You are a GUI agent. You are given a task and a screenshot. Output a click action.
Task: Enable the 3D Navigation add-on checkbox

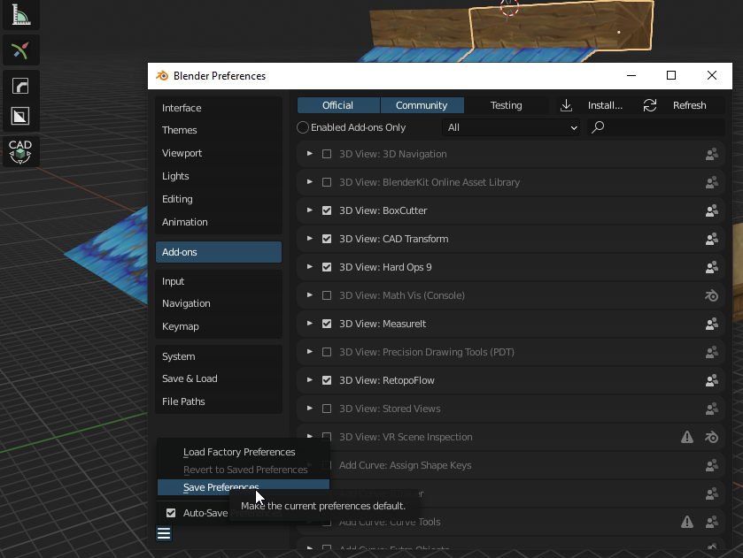(327, 154)
